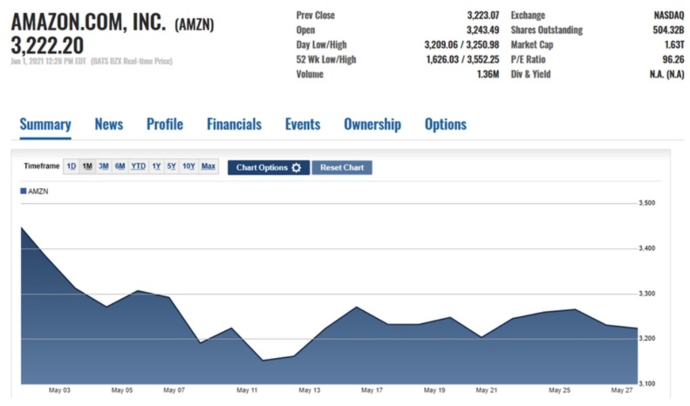Viewport: 690px width, 406px height.
Task: Click the 3,500 price axis label
Action: tap(647, 203)
